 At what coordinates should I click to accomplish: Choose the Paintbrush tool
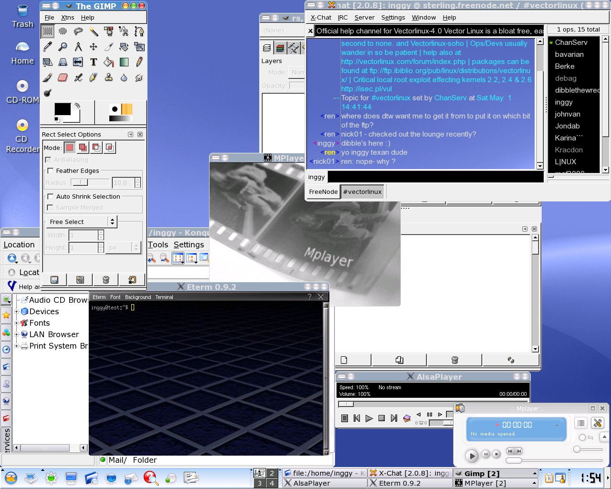[48, 77]
